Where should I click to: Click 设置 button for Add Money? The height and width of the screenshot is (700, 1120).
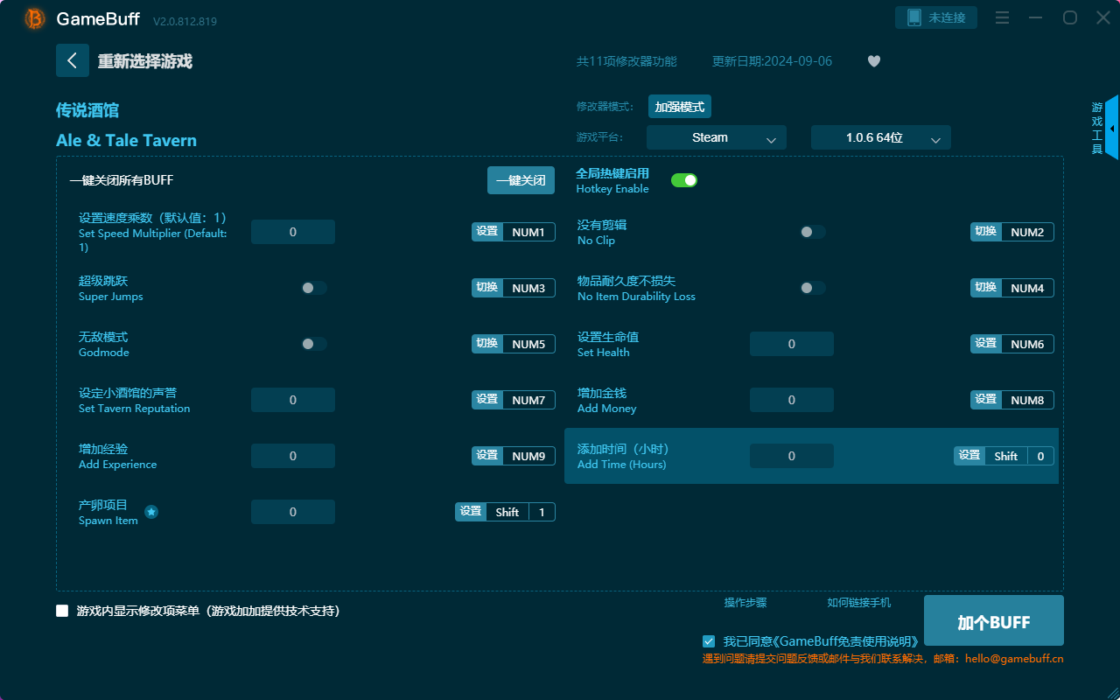986,400
